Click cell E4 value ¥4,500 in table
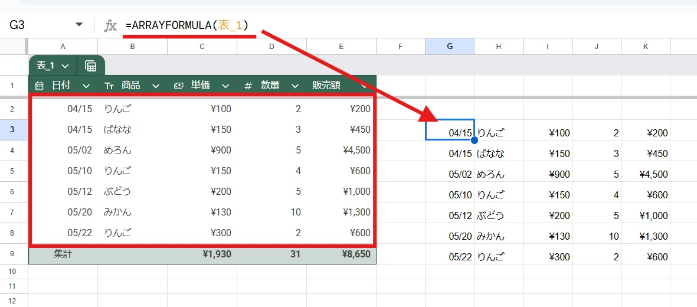The image size is (697, 307). (x=341, y=150)
